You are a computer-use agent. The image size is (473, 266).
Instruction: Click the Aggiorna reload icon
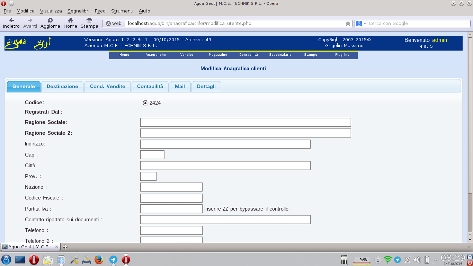pyautogui.click(x=50, y=21)
